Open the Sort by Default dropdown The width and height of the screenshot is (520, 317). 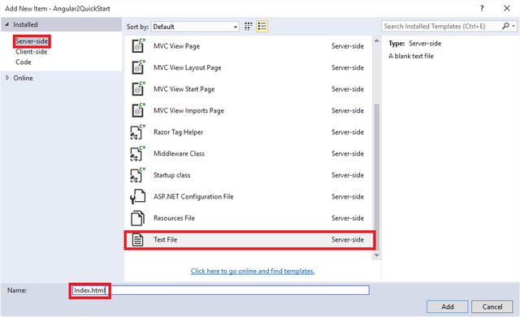[x=195, y=27]
